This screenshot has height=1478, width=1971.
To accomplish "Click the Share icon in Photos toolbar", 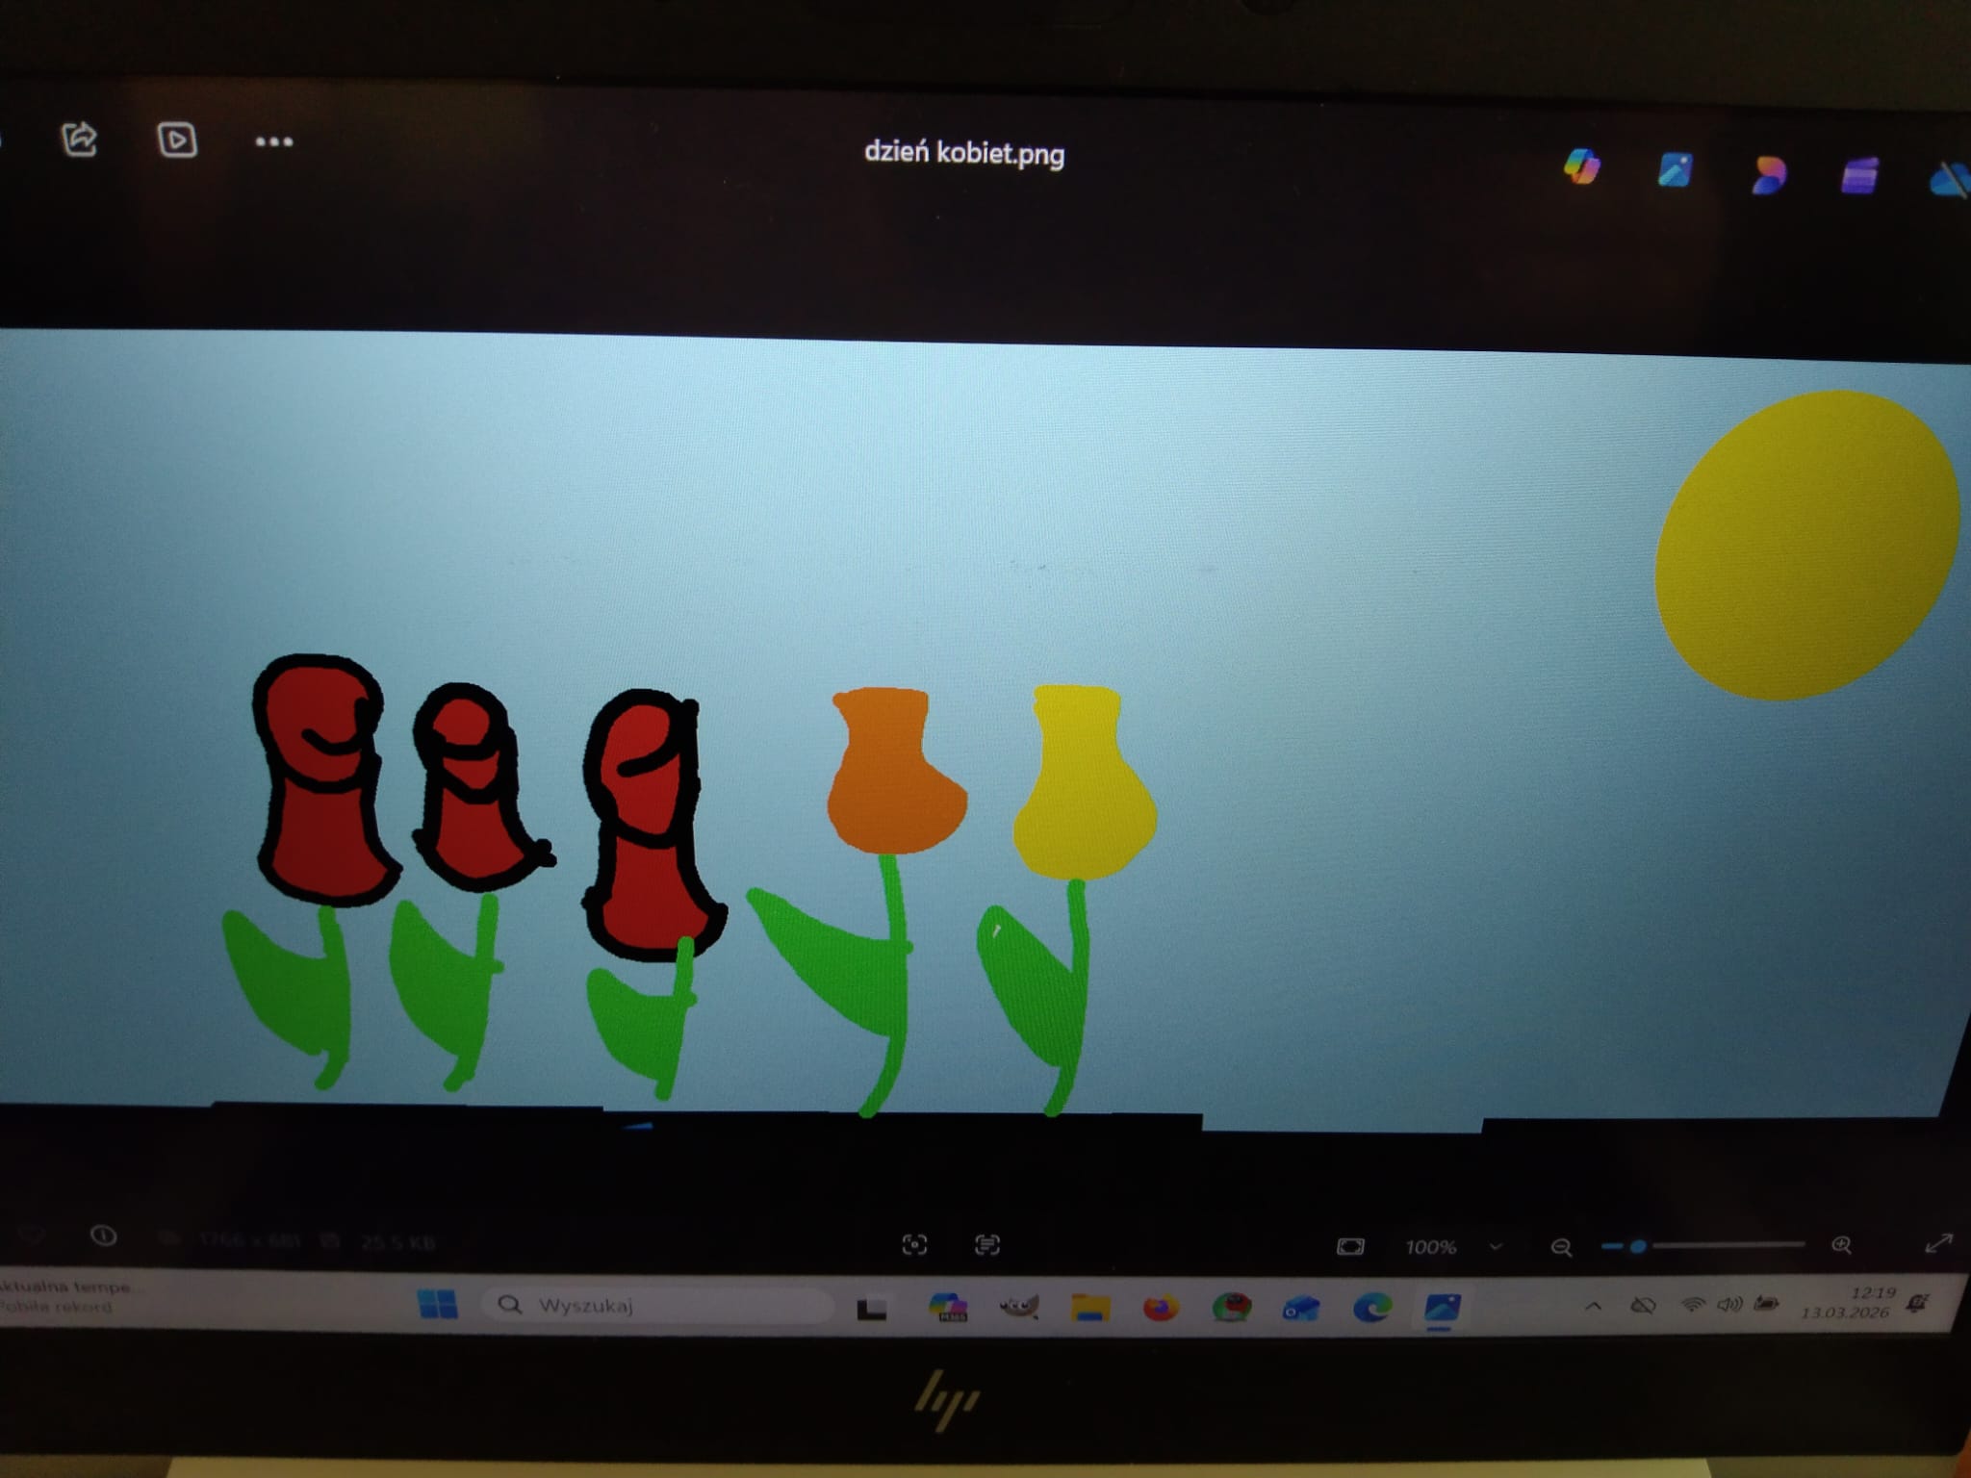I will [x=79, y=140].
